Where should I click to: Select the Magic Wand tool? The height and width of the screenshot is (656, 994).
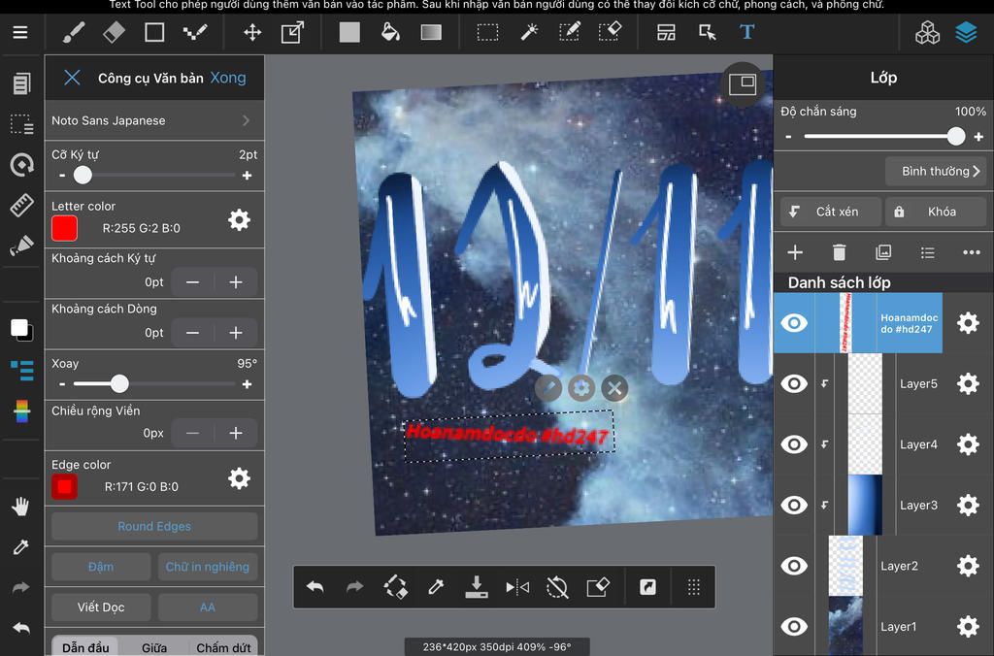point(529,32)
